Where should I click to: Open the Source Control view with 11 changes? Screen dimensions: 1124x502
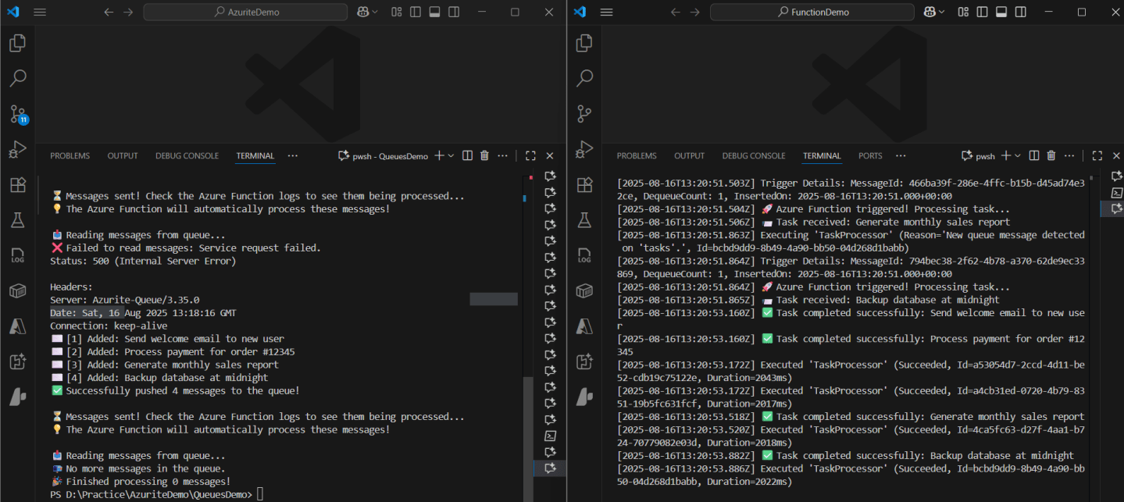click(x=17, y=114)
